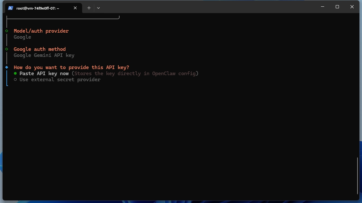Screen dimensions: 362x203
Task: Click the green diamond beside Google auth method
Action: click(7, 49)
